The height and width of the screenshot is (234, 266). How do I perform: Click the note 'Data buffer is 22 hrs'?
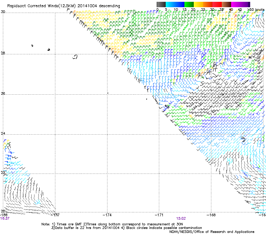73,228
